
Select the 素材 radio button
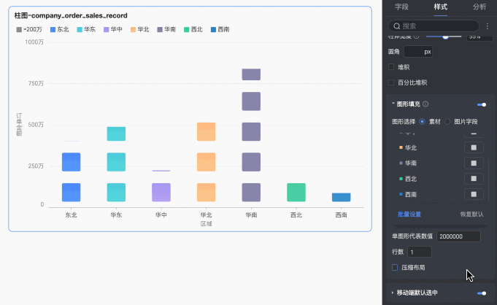[x=422, y=121]
